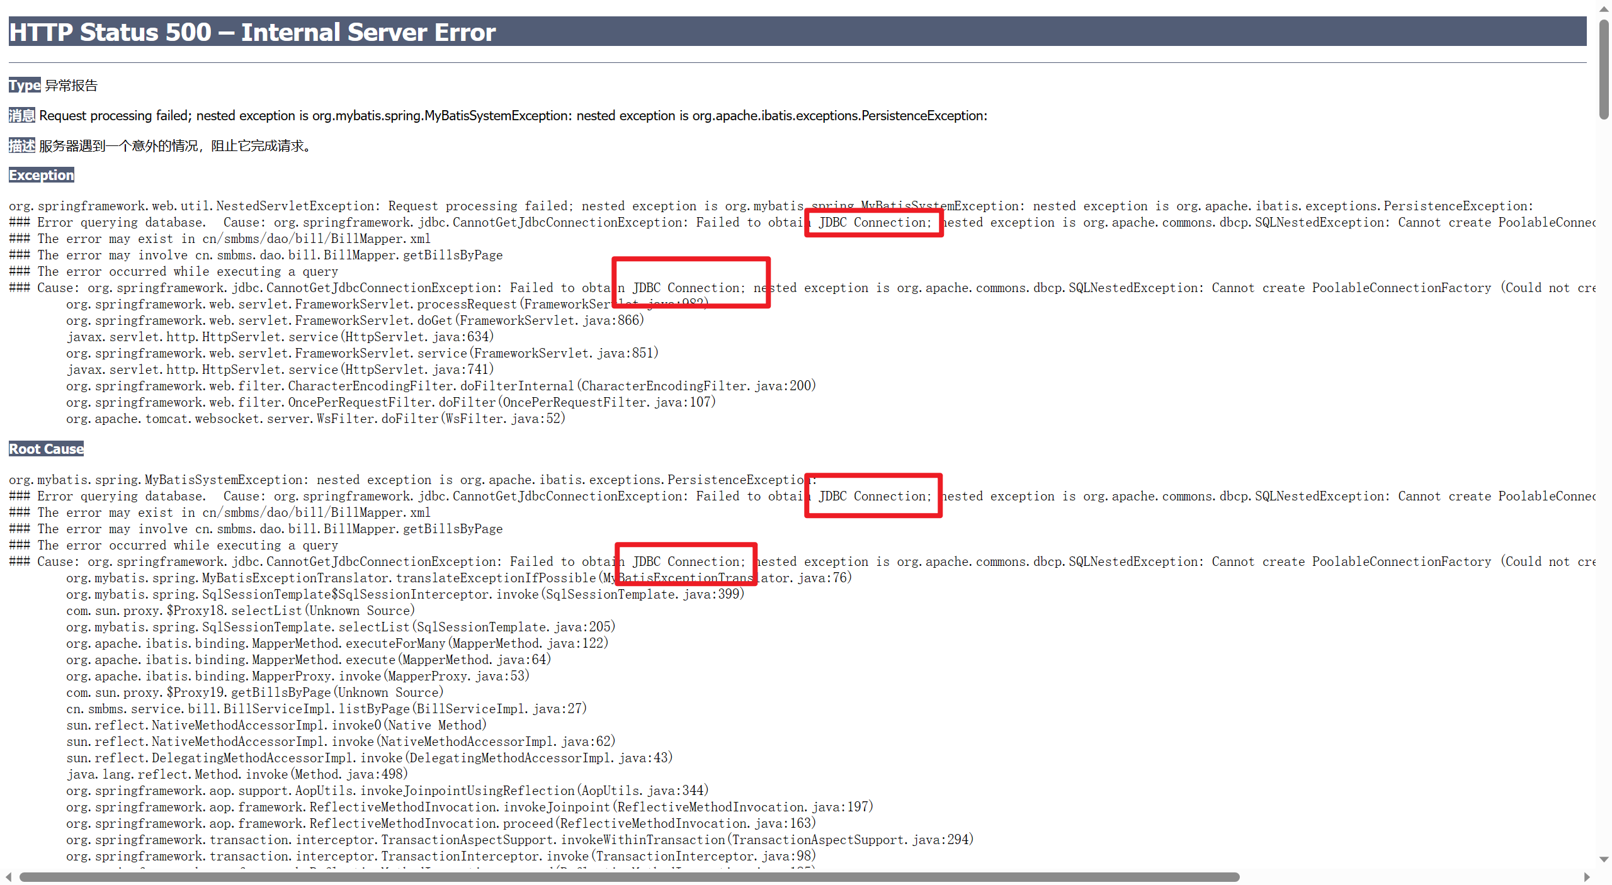Click the Request processing failed message text

[513, 116]
